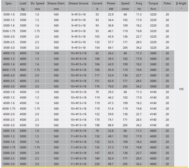Click the Load column header
Image resolution: width=189 pixels, height=168 pixels.
pos(23,4)
